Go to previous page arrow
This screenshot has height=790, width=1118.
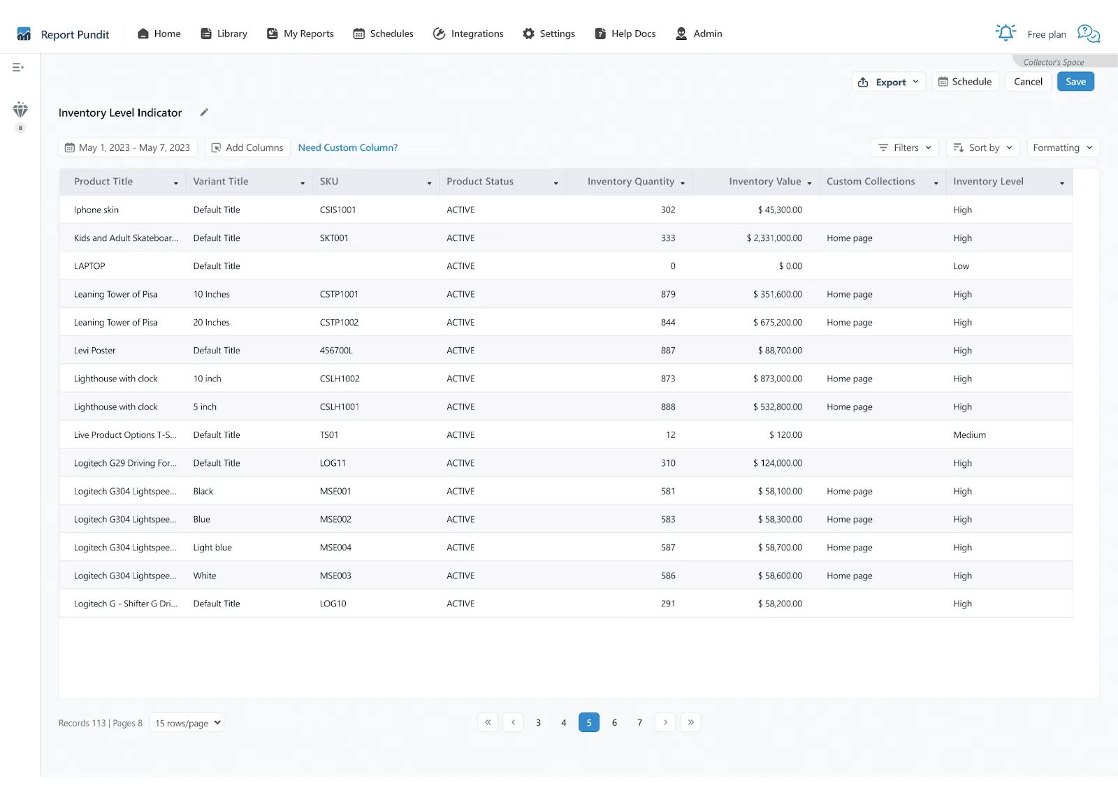[513, 722]
